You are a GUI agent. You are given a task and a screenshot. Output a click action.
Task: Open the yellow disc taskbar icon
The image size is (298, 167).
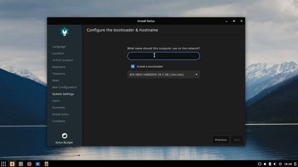click(x=47, y=164)
